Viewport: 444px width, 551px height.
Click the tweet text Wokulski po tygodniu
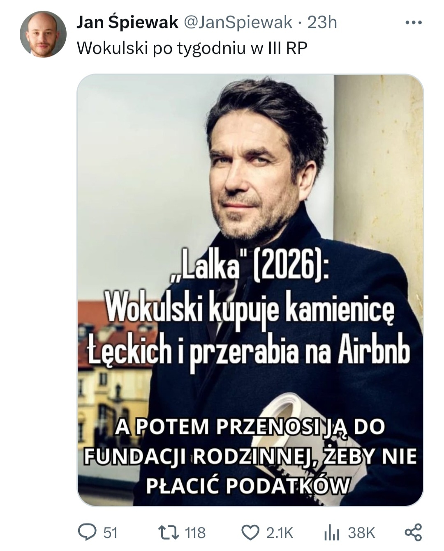[192, 48]
